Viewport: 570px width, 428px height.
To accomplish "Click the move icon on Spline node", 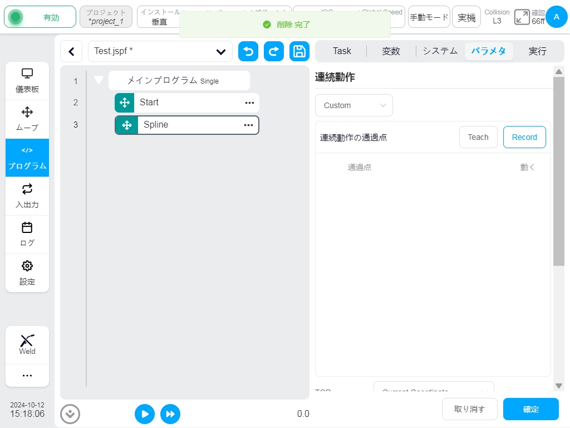I will point(127,125).
